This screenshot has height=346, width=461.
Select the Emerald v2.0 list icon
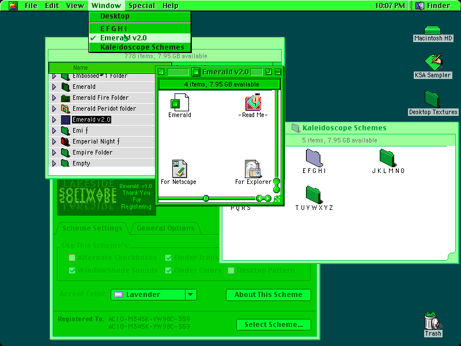65,120
